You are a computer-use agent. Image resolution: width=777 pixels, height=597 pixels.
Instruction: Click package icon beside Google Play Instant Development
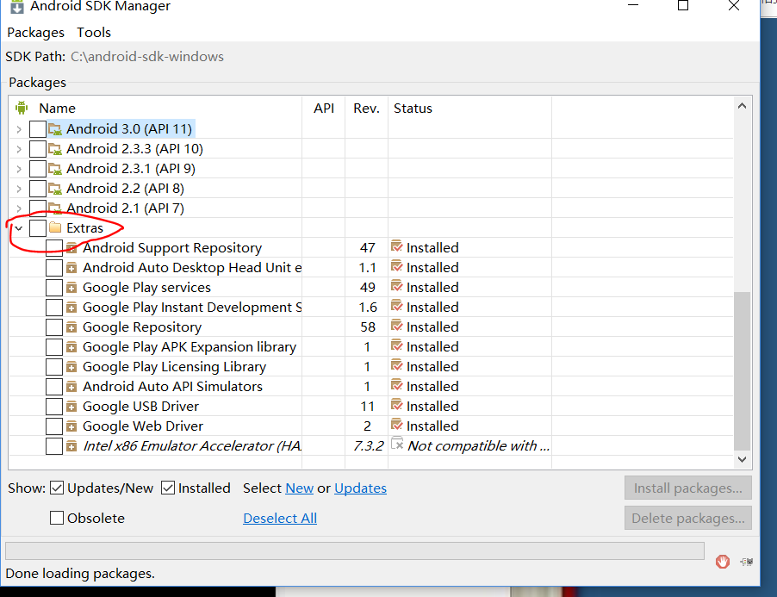click(71, 308)
